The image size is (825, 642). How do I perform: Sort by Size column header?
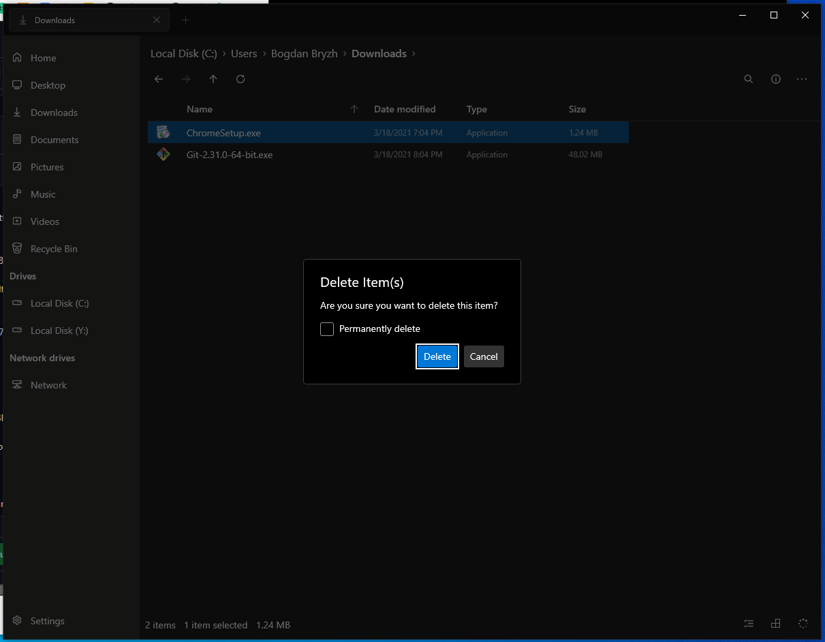click(578, 109)
